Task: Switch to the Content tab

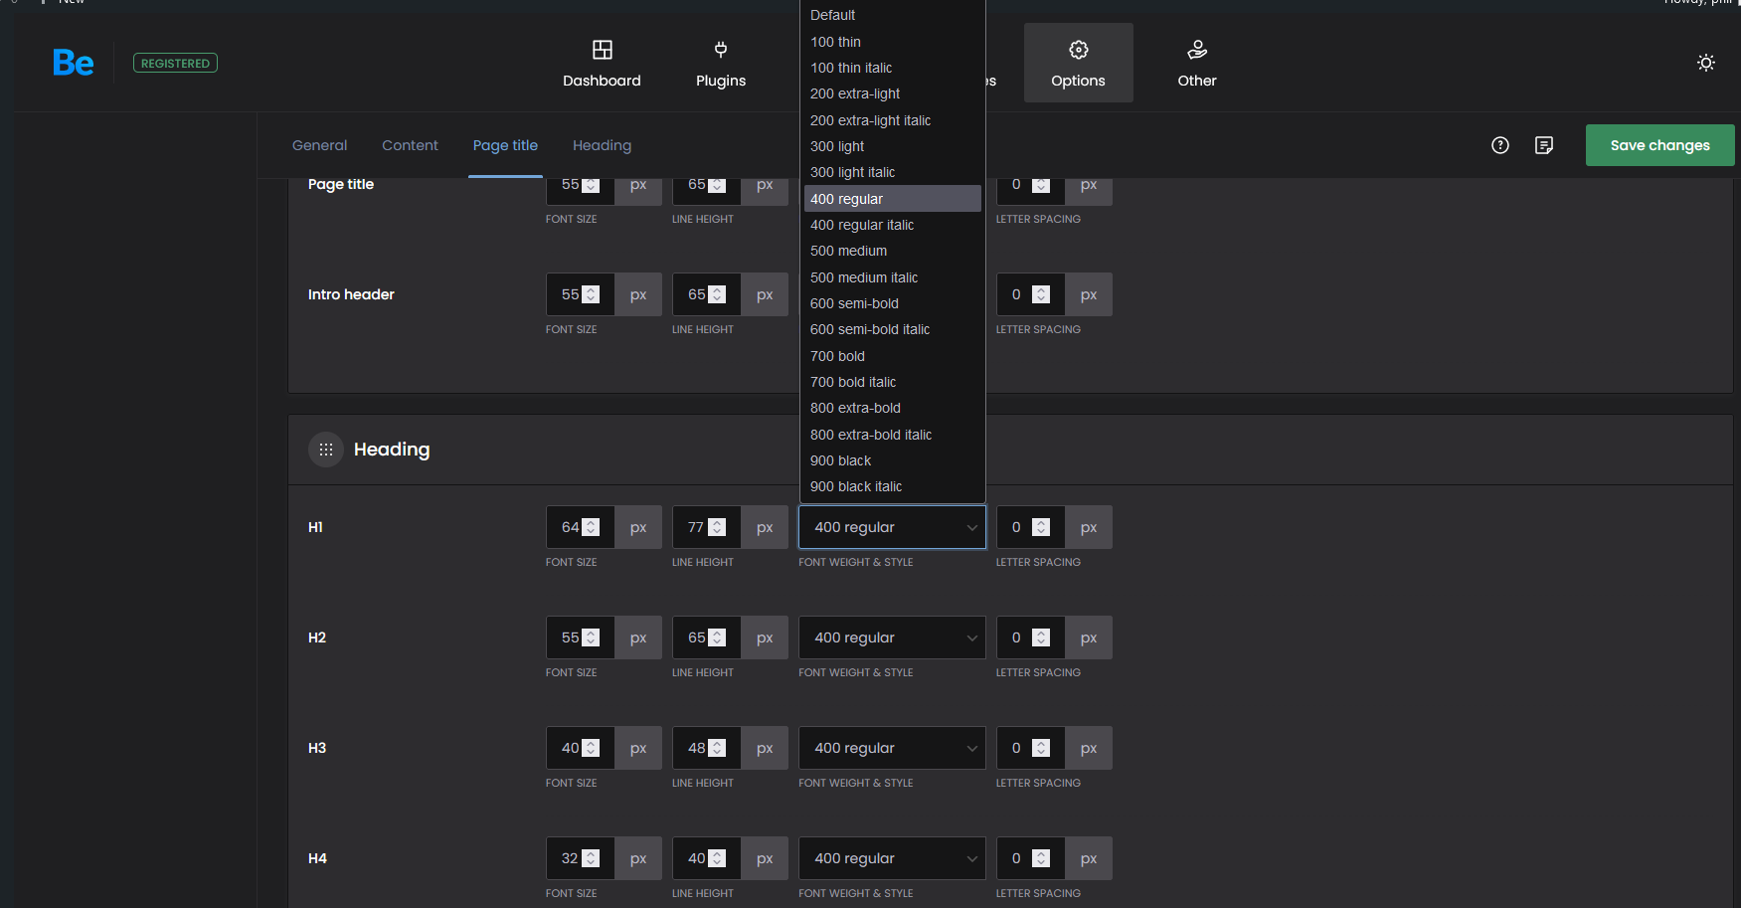Action: 410,145
